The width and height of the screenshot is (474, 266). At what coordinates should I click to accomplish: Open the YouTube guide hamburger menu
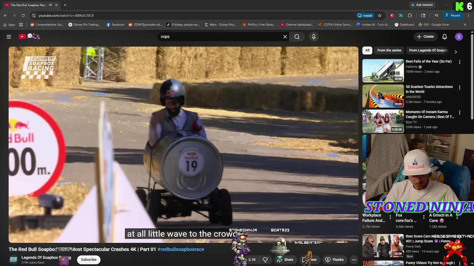(9, 37)
